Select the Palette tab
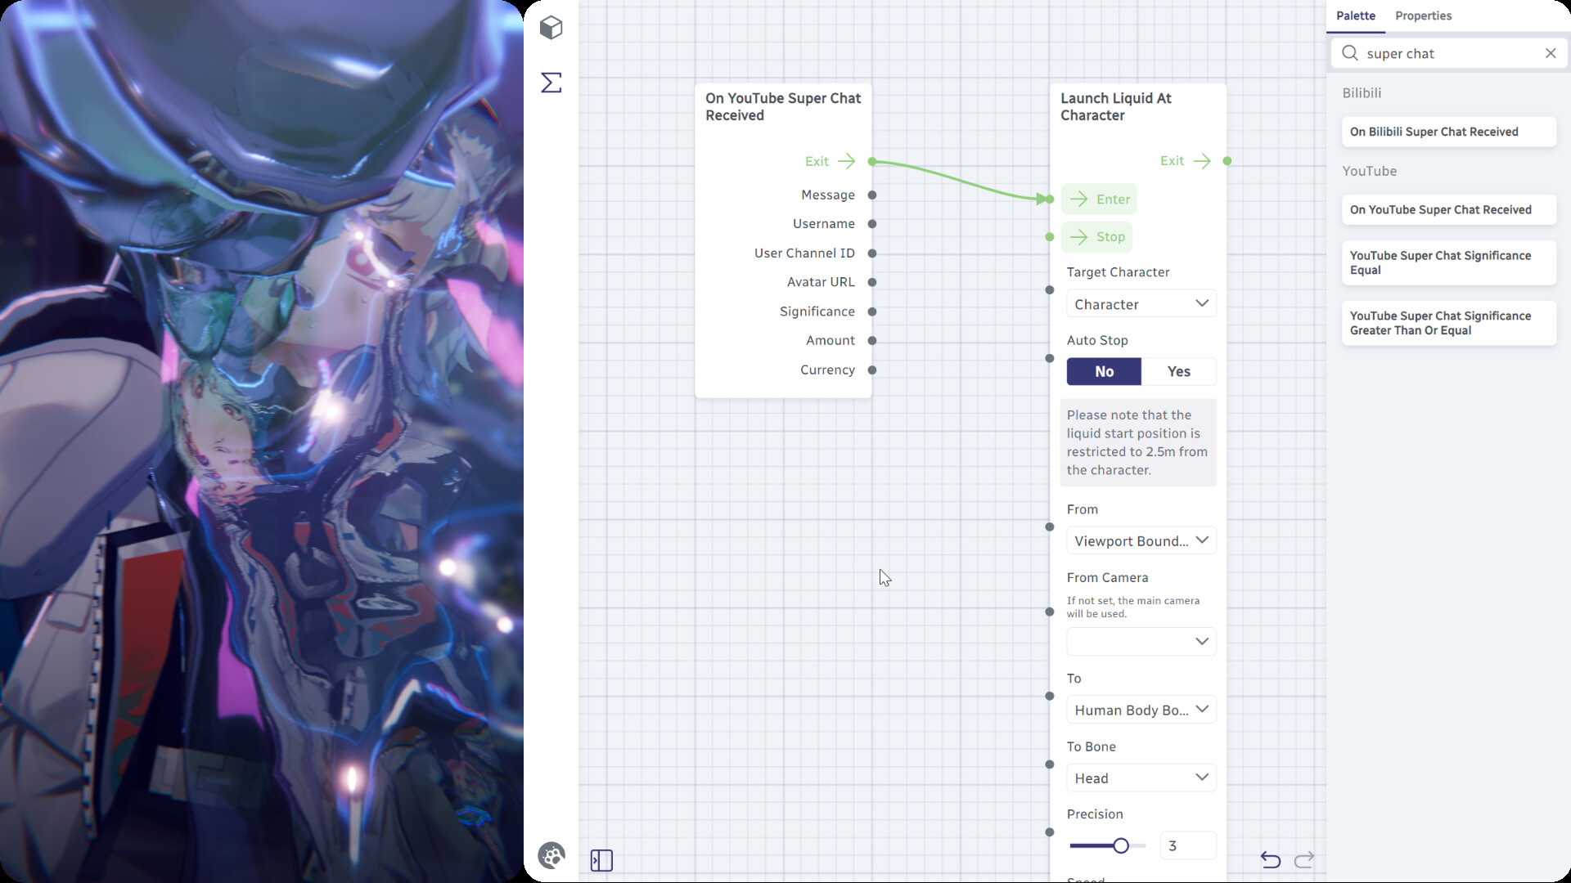The height and width of the screenshot is (883, 1571). [1355, 16]
